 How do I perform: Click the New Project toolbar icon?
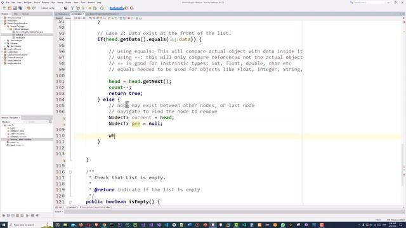[10, 8]
